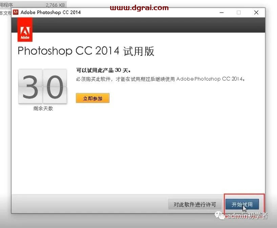Click the 对此软件进行许可 button
The width and height of the screenshot is (277, 228).
tap(195, 204)
